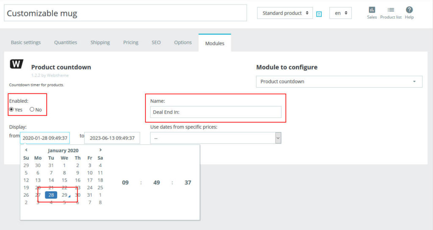This screenshot has height=230, width=433.
Task: Click the small help icon beside product type
Action: coord(319,14)
